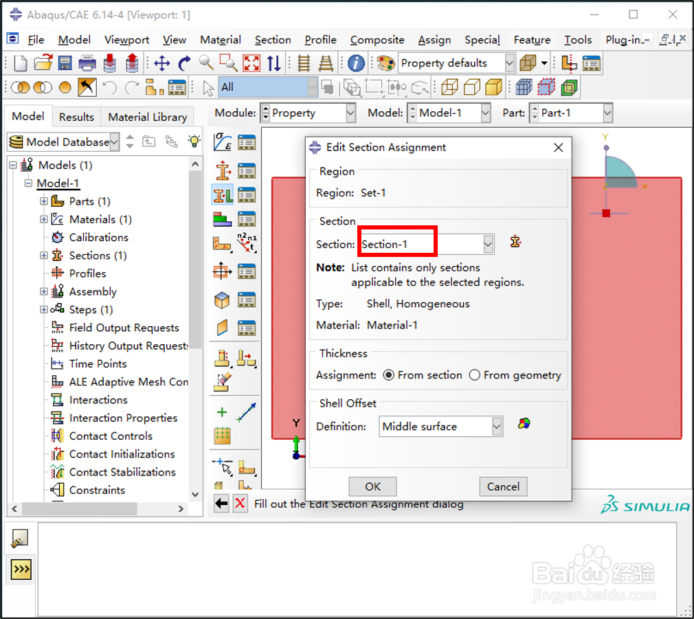Open the Tools menu

(x=578, y=40)
